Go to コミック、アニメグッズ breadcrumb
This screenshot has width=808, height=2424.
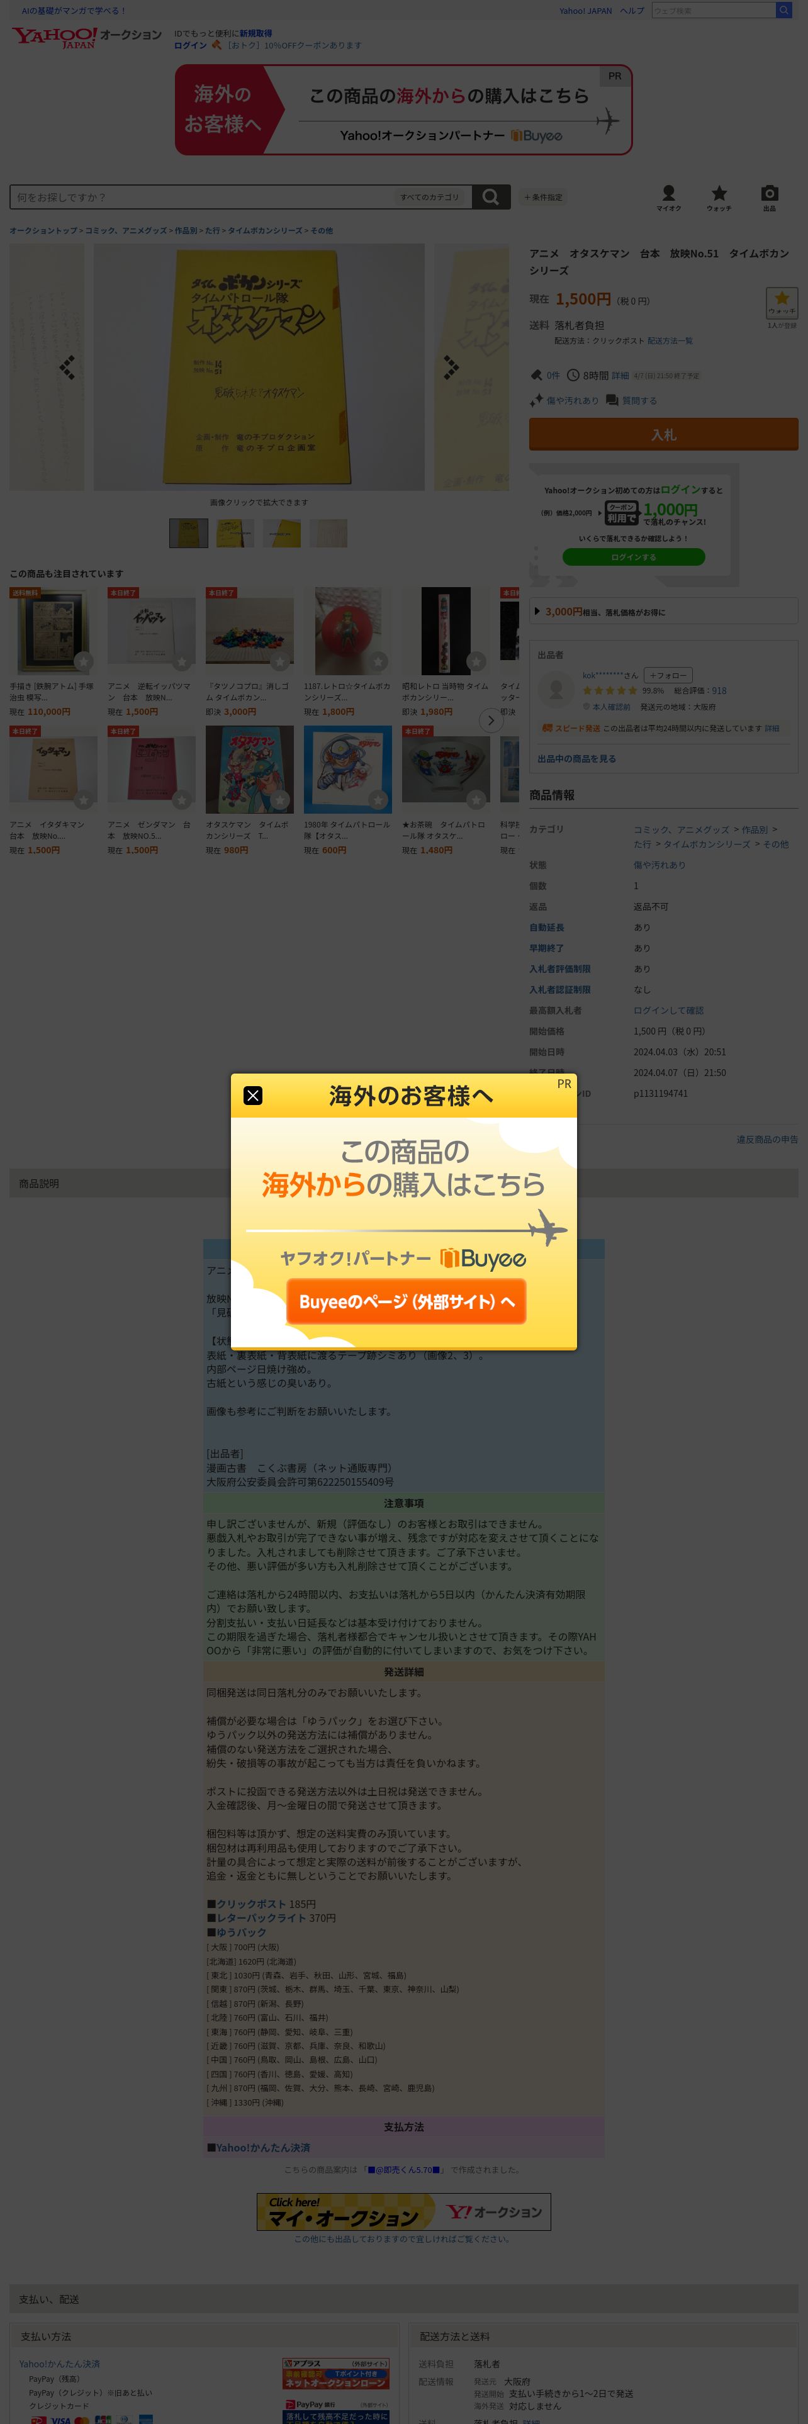(x=126, y=230)
